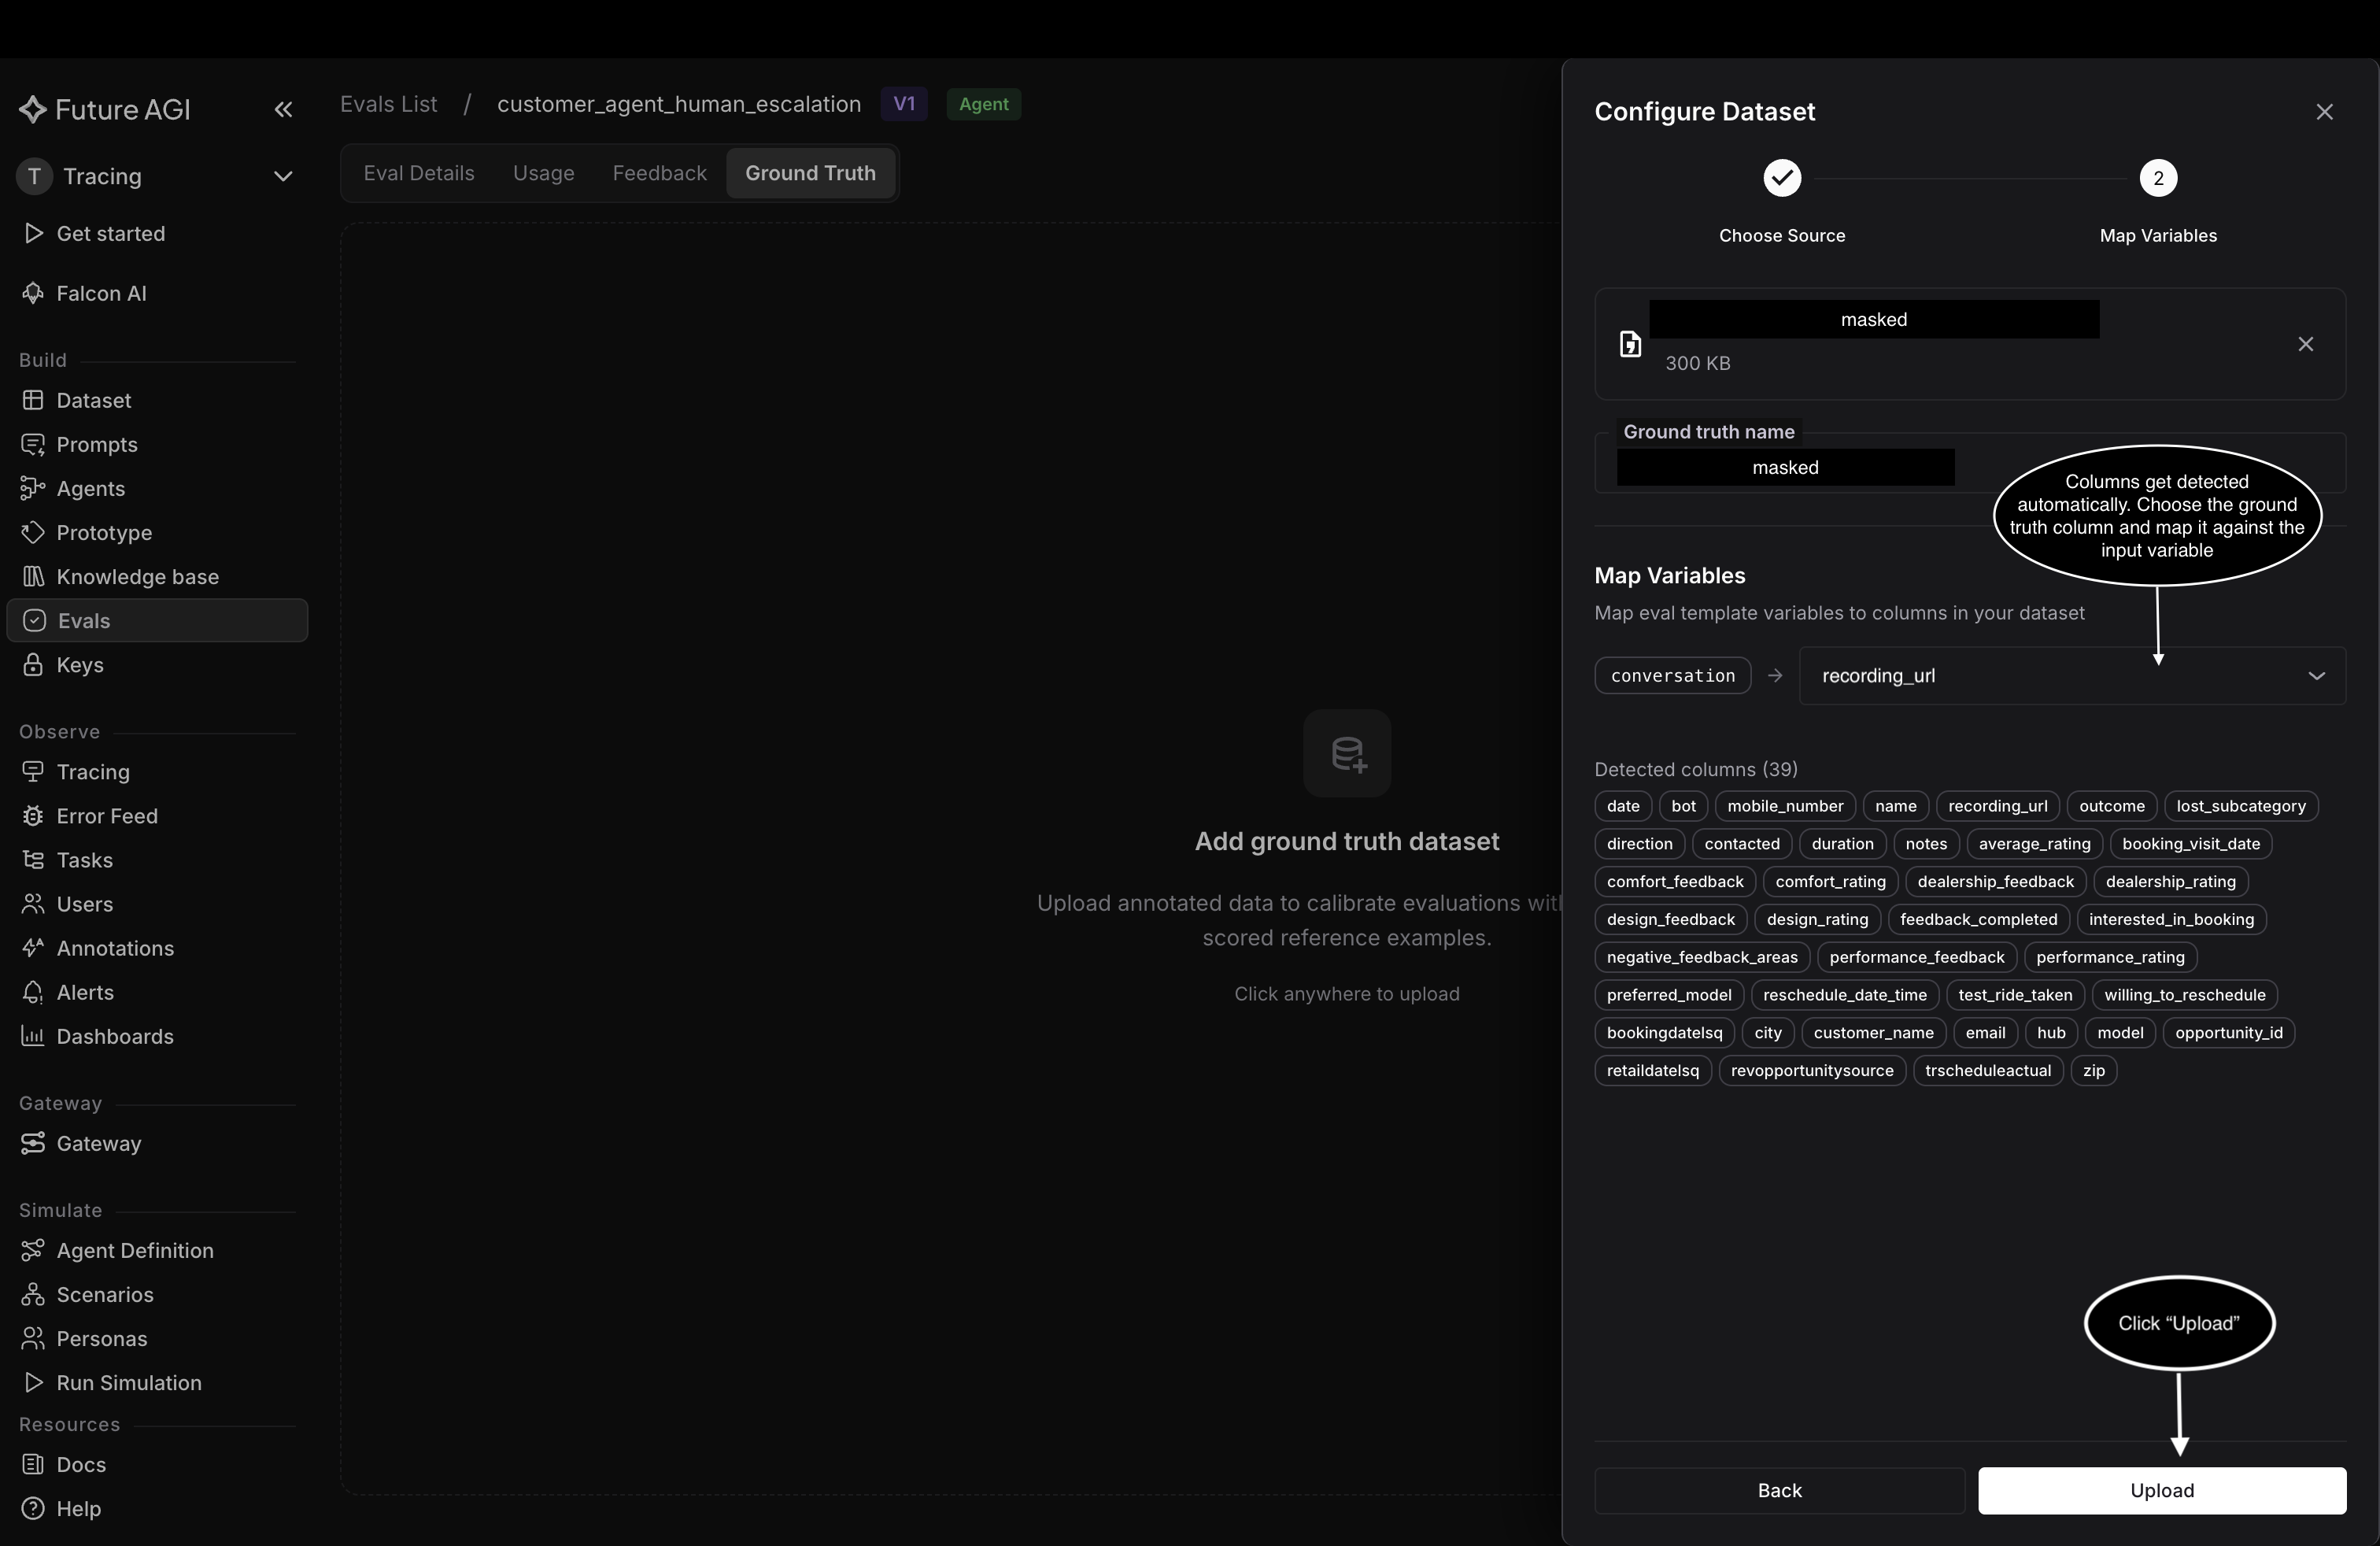Click the revopportunitysource column chip
The width and height of the screenshot is (2380, 1546).
coord(1812,1071)
